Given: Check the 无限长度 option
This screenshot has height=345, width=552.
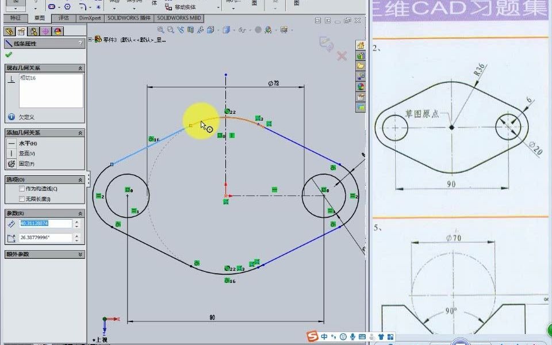Looking at the screenshot, I should click(21, 198).
